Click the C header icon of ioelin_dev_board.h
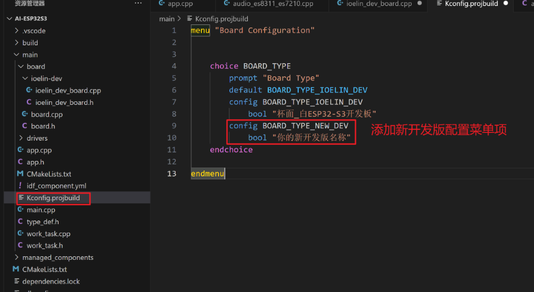The width and height of the screenshot is (534, 292). click(x=29, y=102)
